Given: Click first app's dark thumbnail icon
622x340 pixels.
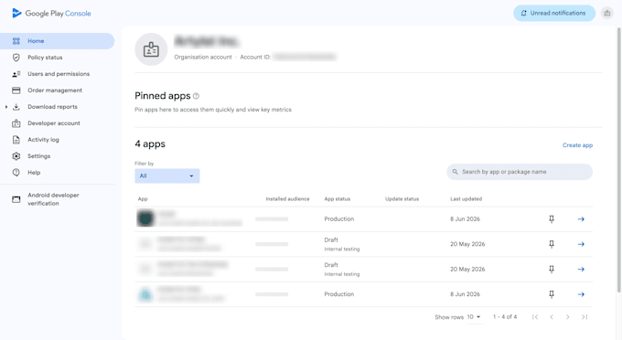Looking at the screenshot, I should (145, 218).
